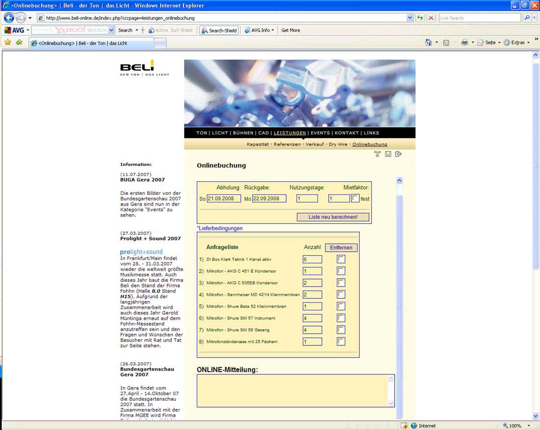This screenshot has height=430, width=540.
Task: Click the Internet zone globe icon
Action: 414,426
